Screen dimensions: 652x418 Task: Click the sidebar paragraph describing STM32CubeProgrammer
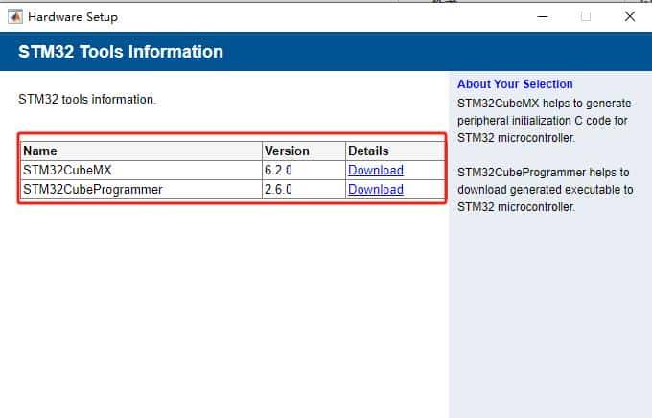pyautogui.click(x=545, y=190)
